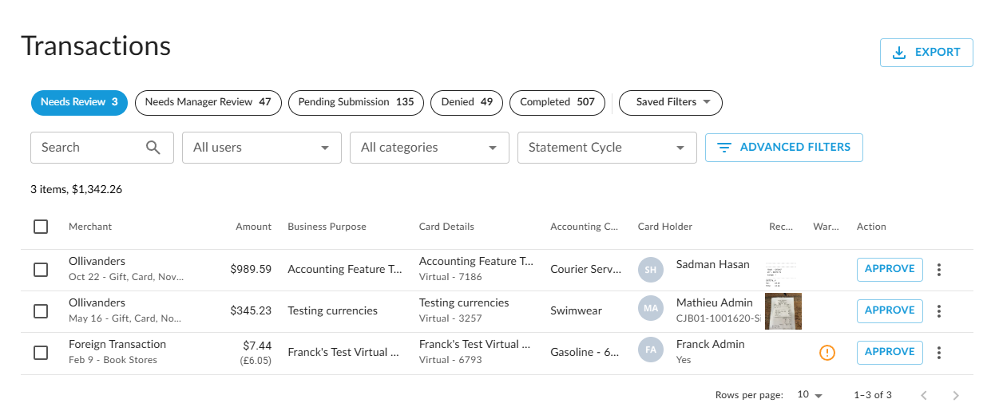Viewport: 999px width, 415px height.
Task: Open the three-dot menu for Mathieu Admin's row
Action: (939, 311)
